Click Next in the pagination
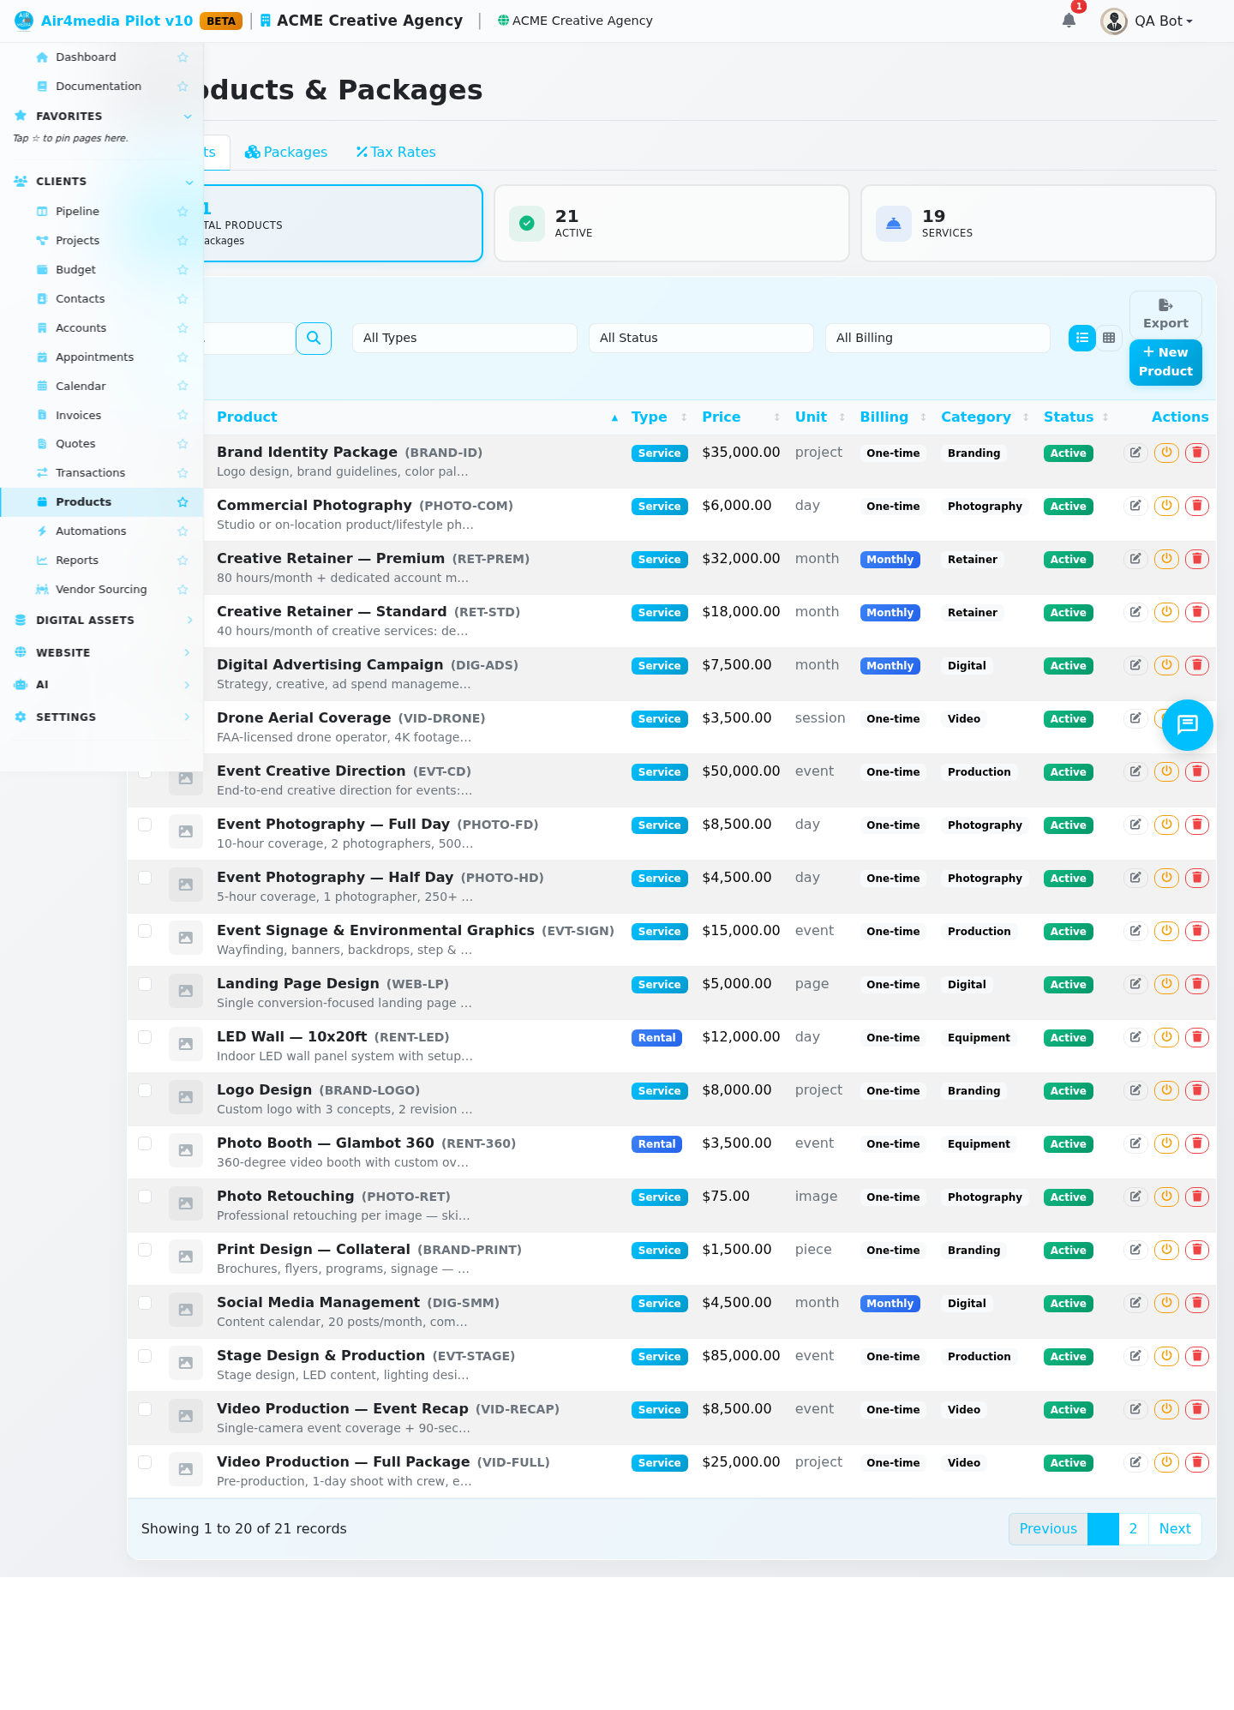 (1175, 1529)
